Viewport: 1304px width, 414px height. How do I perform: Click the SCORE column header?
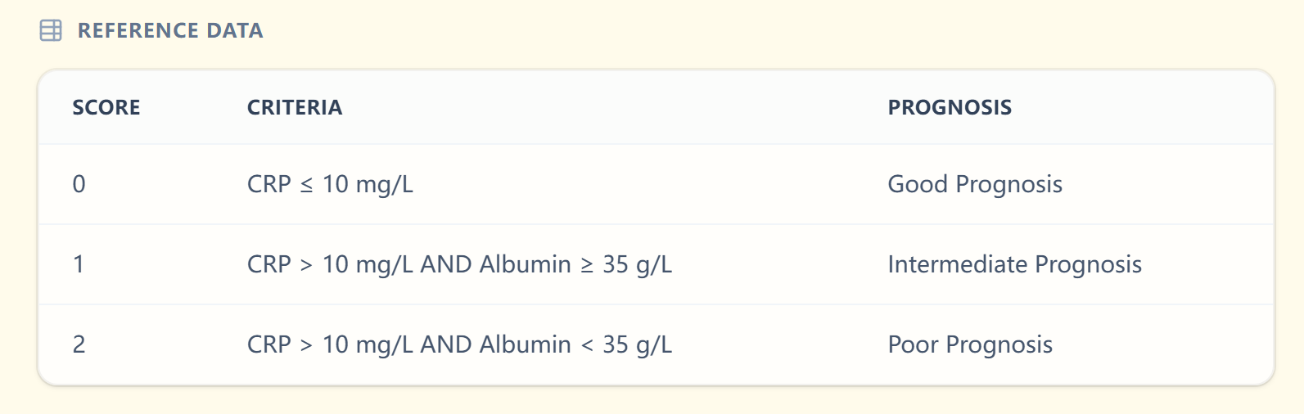(106, 107)
